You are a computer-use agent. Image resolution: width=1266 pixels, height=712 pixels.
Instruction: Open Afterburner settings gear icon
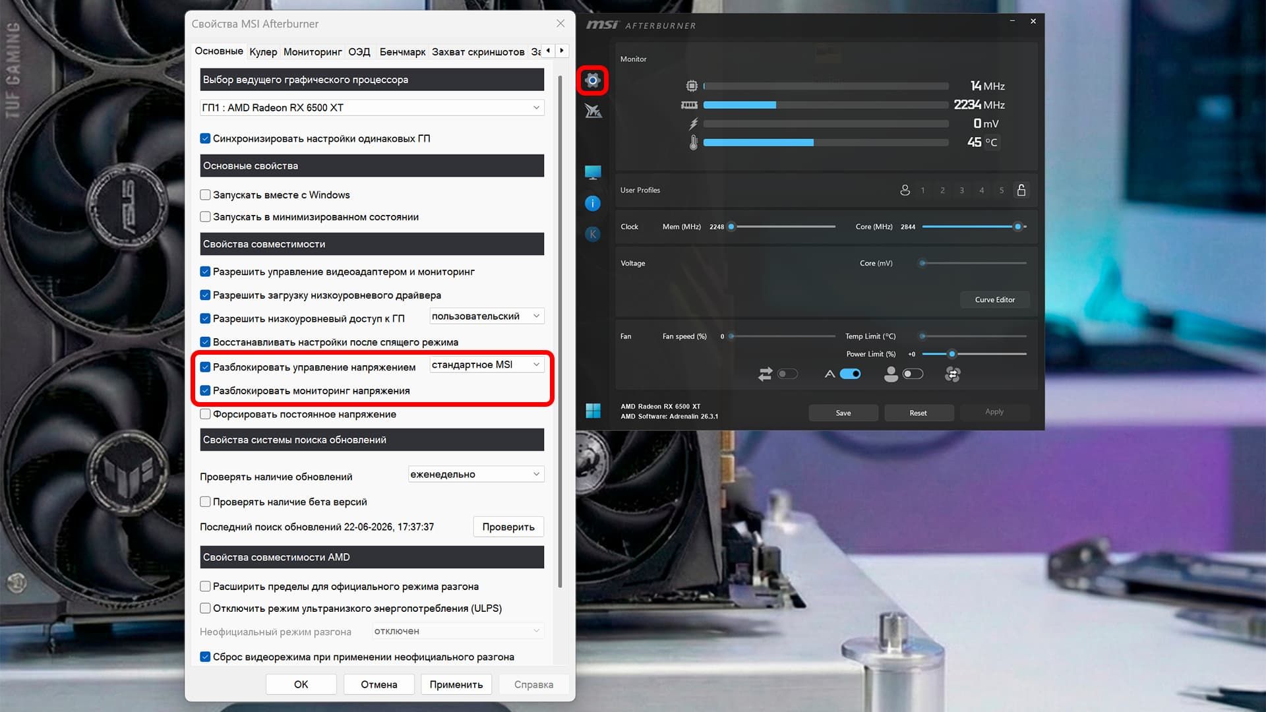(x=592, y=80)
